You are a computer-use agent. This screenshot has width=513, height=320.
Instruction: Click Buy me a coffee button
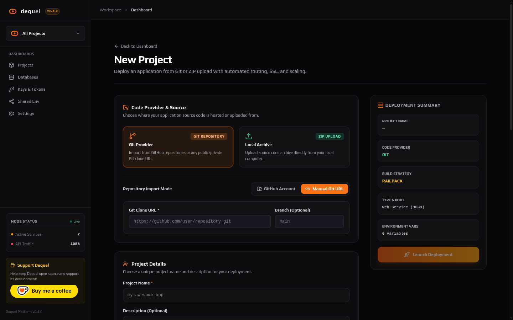pos(44,291)
